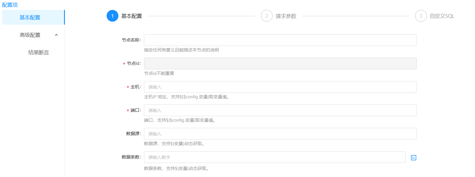
Task: Click the 节点名称 field label
Action: pyautogui.click(x=131, y=40)
